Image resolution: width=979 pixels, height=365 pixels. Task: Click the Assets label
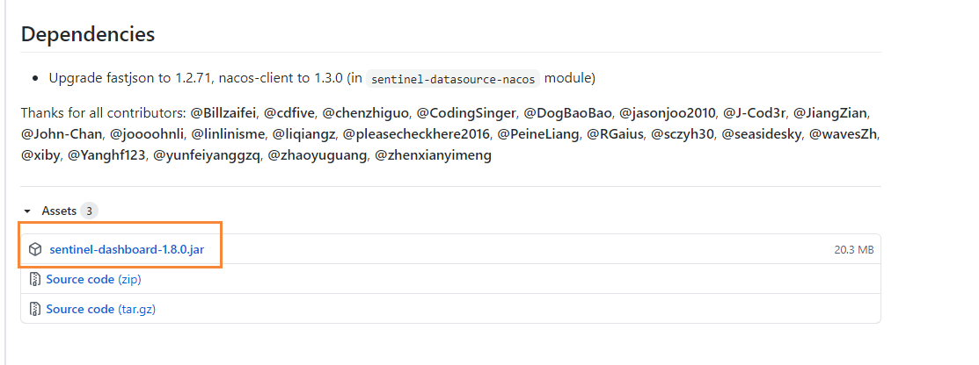click(x=59, y=211)
